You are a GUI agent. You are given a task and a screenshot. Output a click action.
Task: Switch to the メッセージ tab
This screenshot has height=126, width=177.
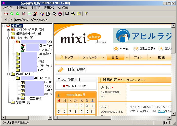tap(90, 57)
